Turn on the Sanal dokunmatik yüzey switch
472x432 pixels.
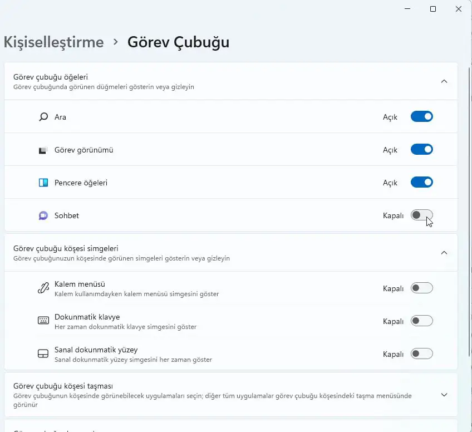click(x=421, y=354)
